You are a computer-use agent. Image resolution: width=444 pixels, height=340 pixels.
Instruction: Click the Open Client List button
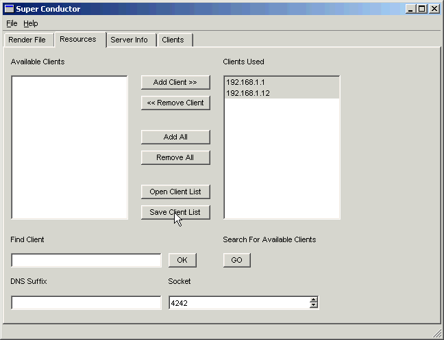point(175,192)
